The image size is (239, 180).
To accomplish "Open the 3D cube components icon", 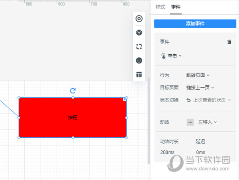I will point(139,32).
